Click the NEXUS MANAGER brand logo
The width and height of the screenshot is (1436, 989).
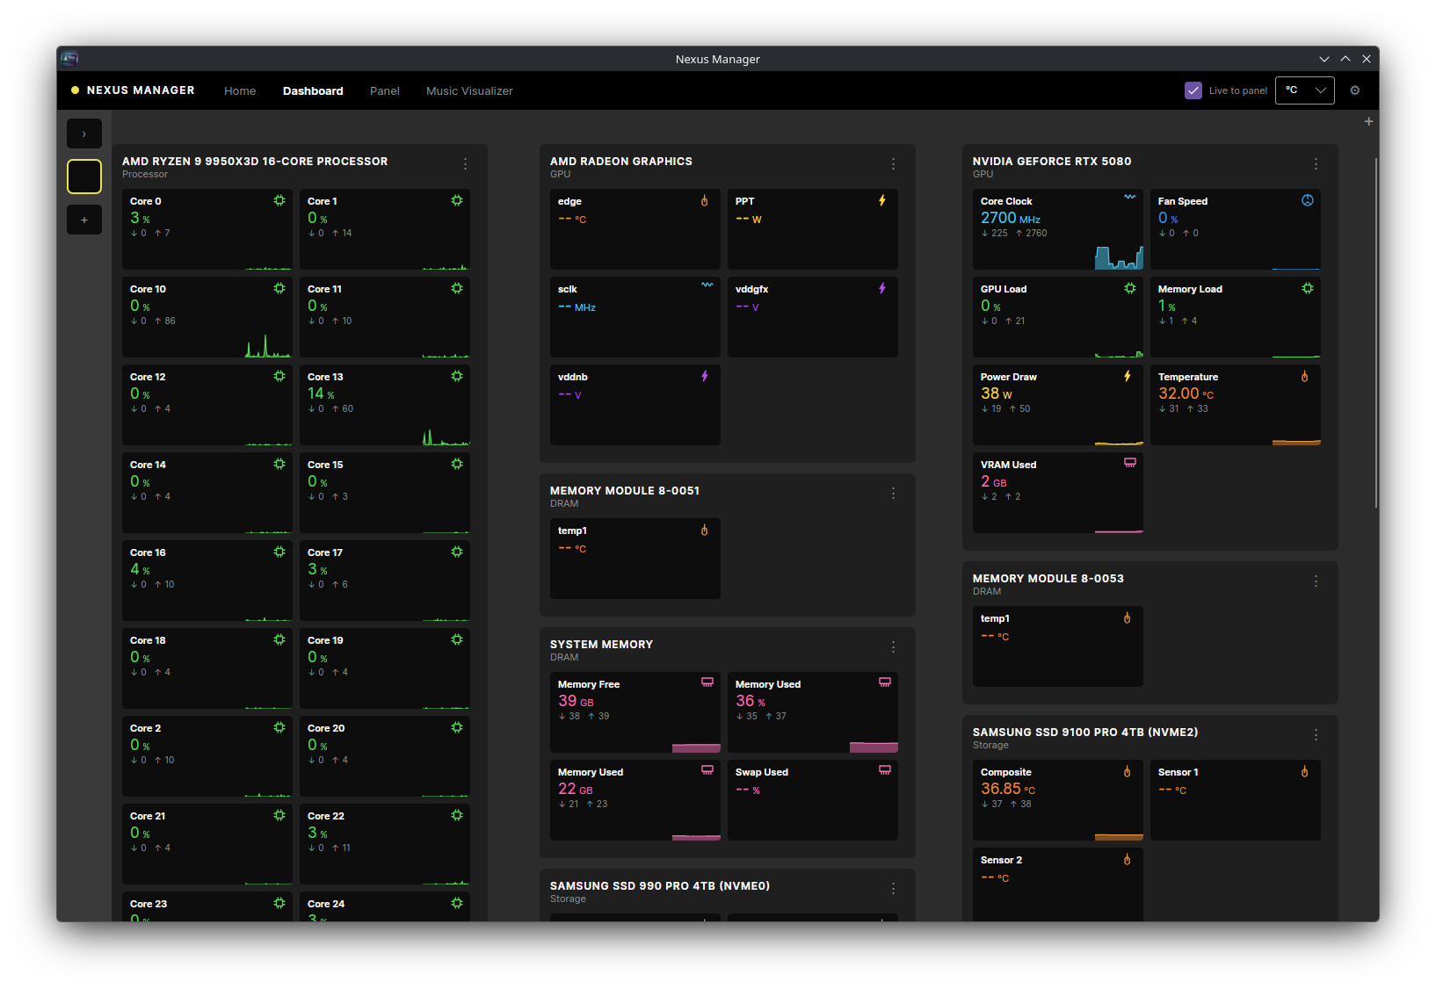pos(133,90)
